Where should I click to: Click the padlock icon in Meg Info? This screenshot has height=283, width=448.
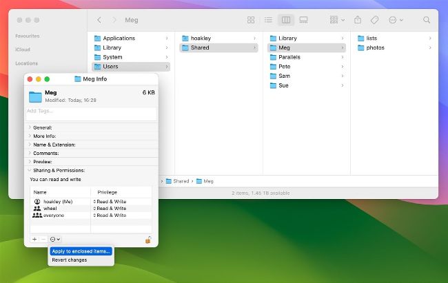148,239
